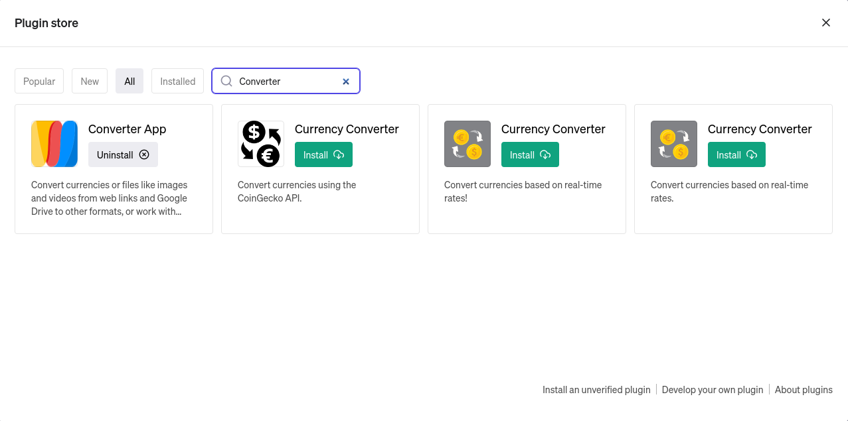The image size is (848, 421).
Task: Clear the Converter search text with the X
Action: (x=345, y=81)
